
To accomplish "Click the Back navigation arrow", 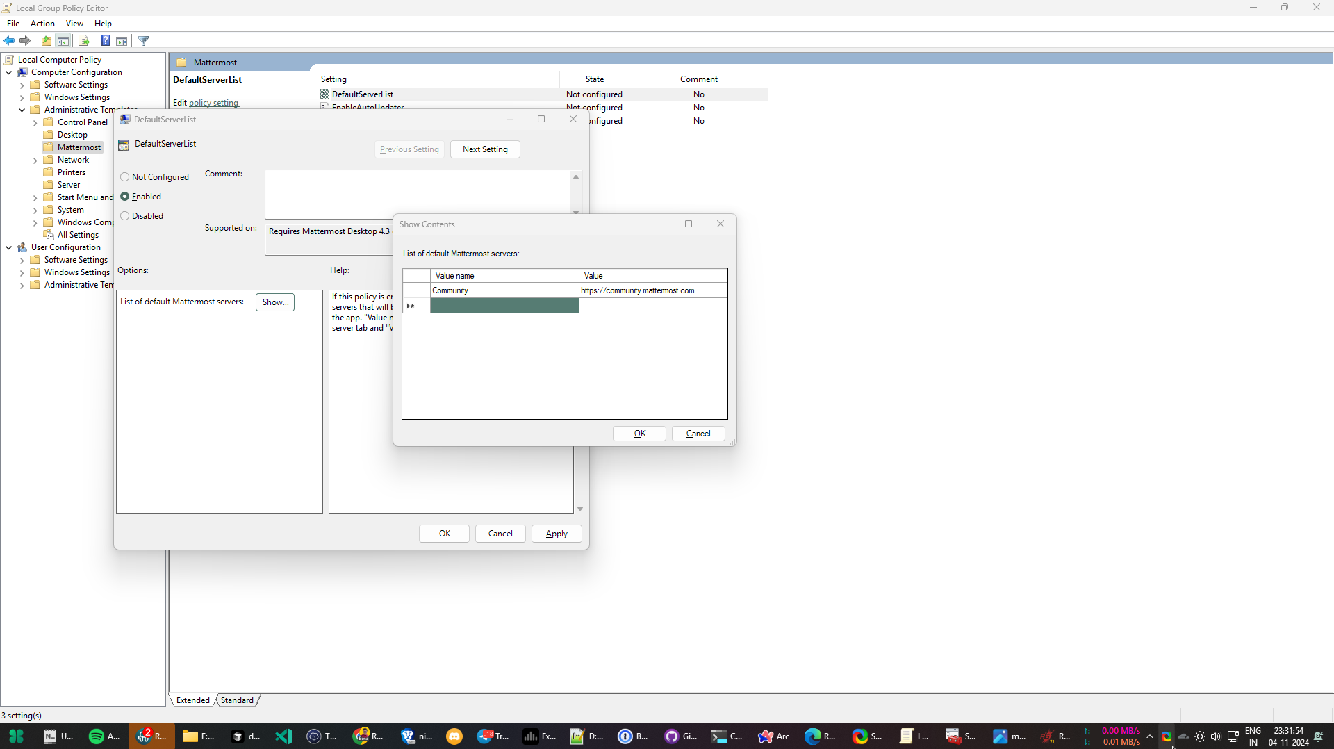I will click(x=9, y=40).
